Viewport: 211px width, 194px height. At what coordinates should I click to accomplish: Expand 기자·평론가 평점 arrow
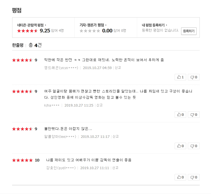106,25
